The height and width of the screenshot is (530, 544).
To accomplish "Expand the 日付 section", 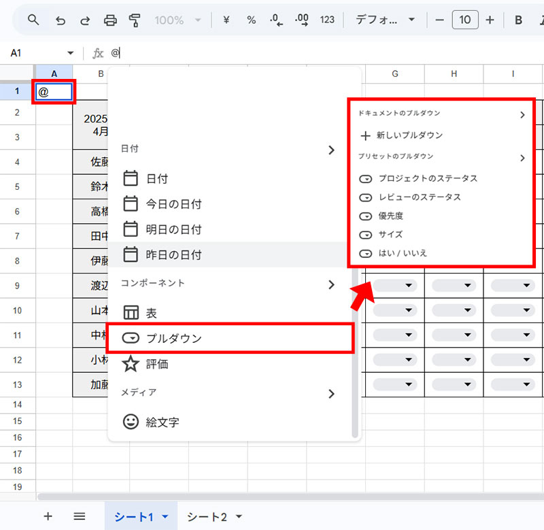I will coord(331,150).
